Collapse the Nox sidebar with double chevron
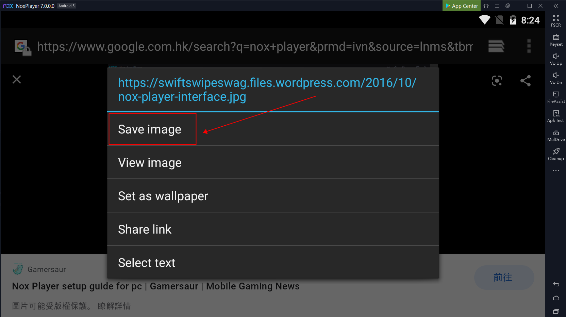566x317 pixels. tap(556, 6)
